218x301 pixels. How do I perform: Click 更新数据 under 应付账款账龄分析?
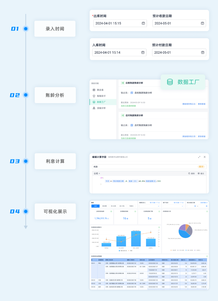click(x=202, y=136)
